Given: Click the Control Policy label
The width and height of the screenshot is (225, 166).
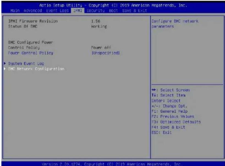Looking at the screenshot, I should tap(24, 48).
